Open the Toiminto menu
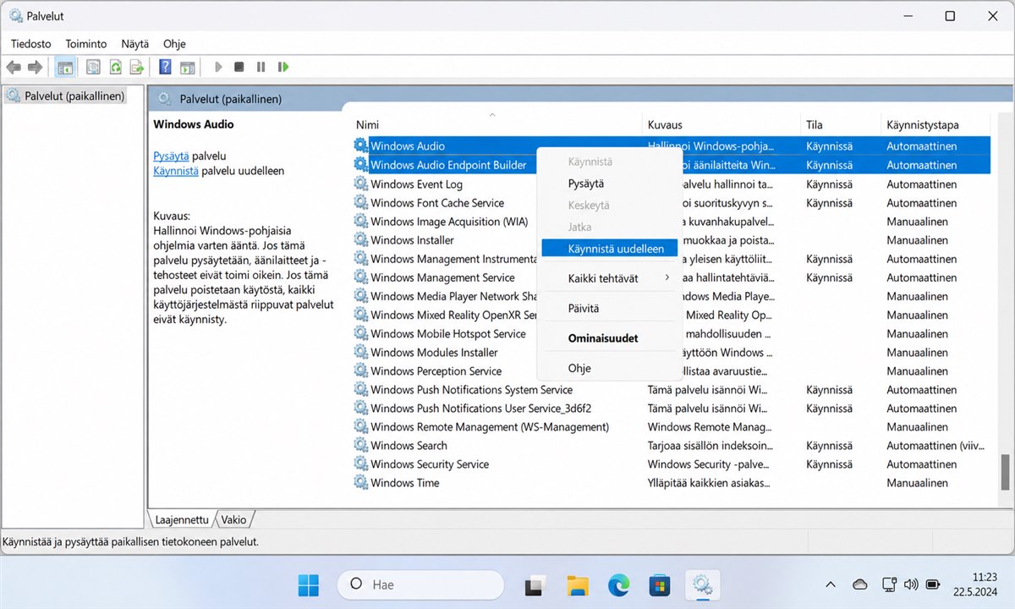Image resolution: width=1015 pixels, height=609 pixels. coord(86,44)
